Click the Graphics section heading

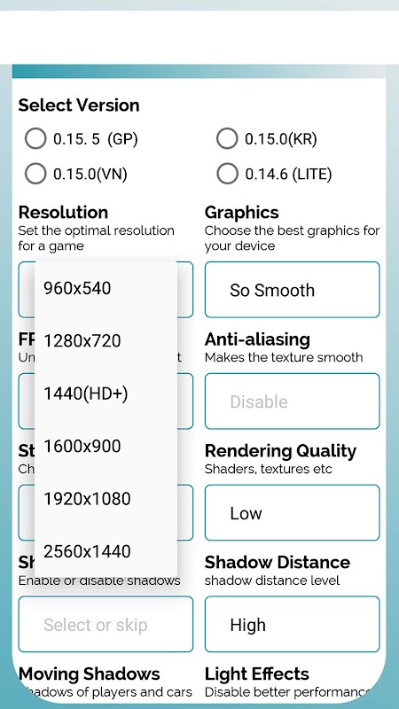[x=241, y=213]
